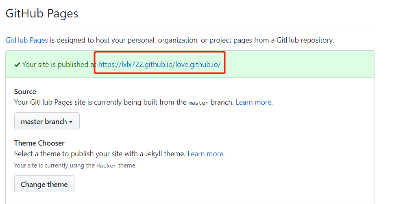Click the GitHub Pages section heading

click(42, 13)
